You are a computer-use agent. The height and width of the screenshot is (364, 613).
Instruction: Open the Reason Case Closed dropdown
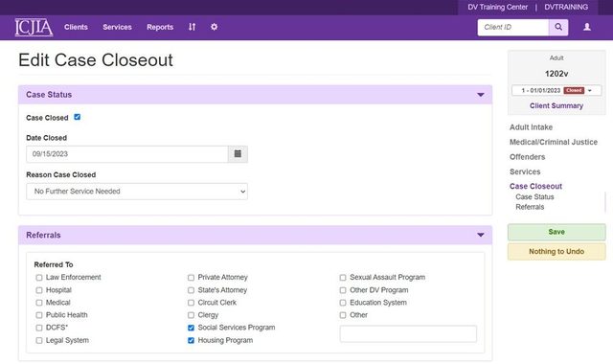(x=137, y=192)
